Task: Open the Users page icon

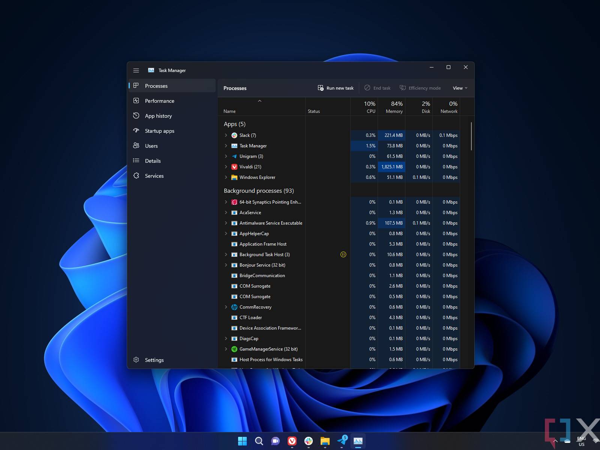Action: coord(136,146)
